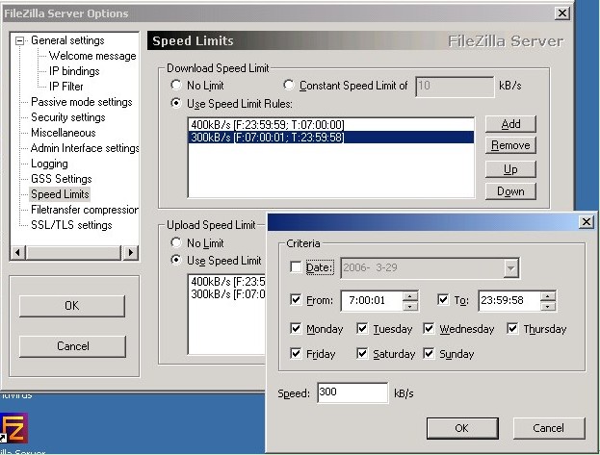Choose Constant Speed Limit of option
This screenshot has height=455, width=600.
pos(289,86)
